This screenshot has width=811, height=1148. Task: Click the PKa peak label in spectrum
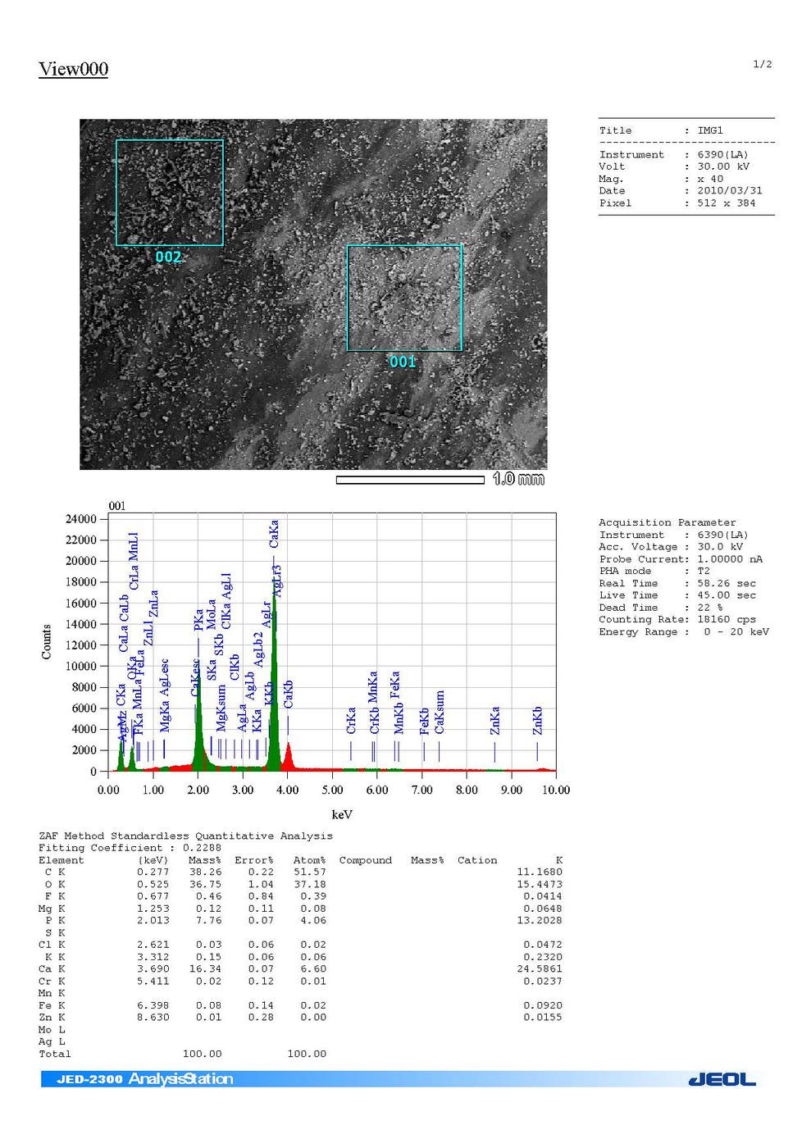pos(198,620)
